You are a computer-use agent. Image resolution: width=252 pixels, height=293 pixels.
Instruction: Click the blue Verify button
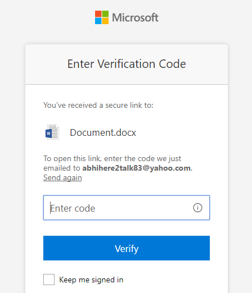[127, 248]
